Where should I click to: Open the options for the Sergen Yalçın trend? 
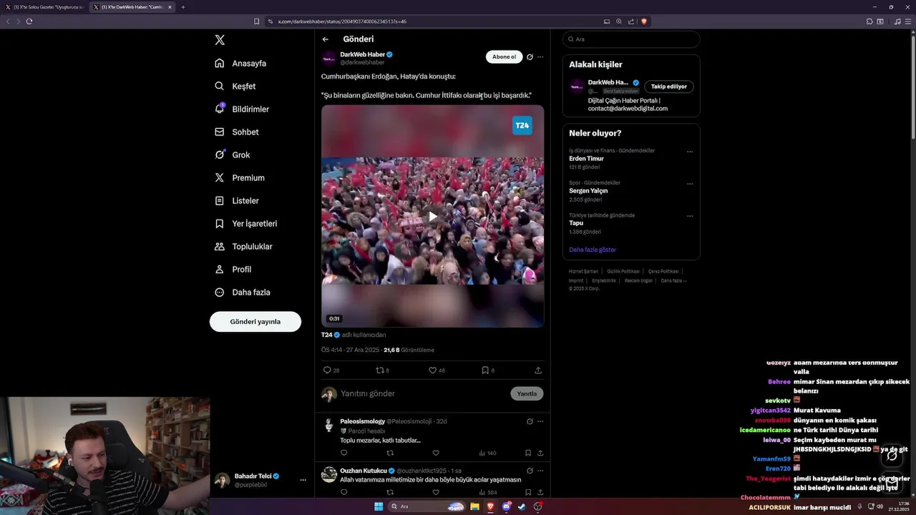[690, 184]
